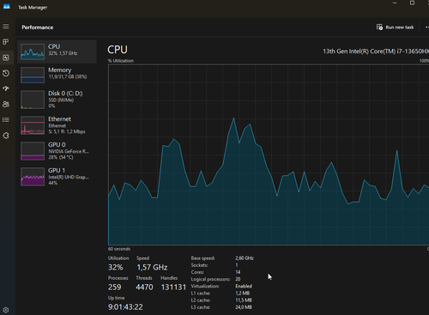Click the 1,57 GHz speed value
Screen dimensions: 429x315
coord(152,268)
